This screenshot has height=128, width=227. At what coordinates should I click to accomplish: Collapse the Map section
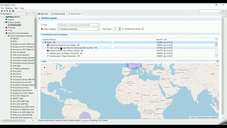tap(41, 62)
